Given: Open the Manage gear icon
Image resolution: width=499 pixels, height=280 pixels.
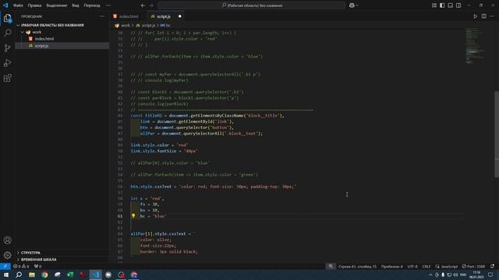Looking at the screenshot, I should pos(7,255).
